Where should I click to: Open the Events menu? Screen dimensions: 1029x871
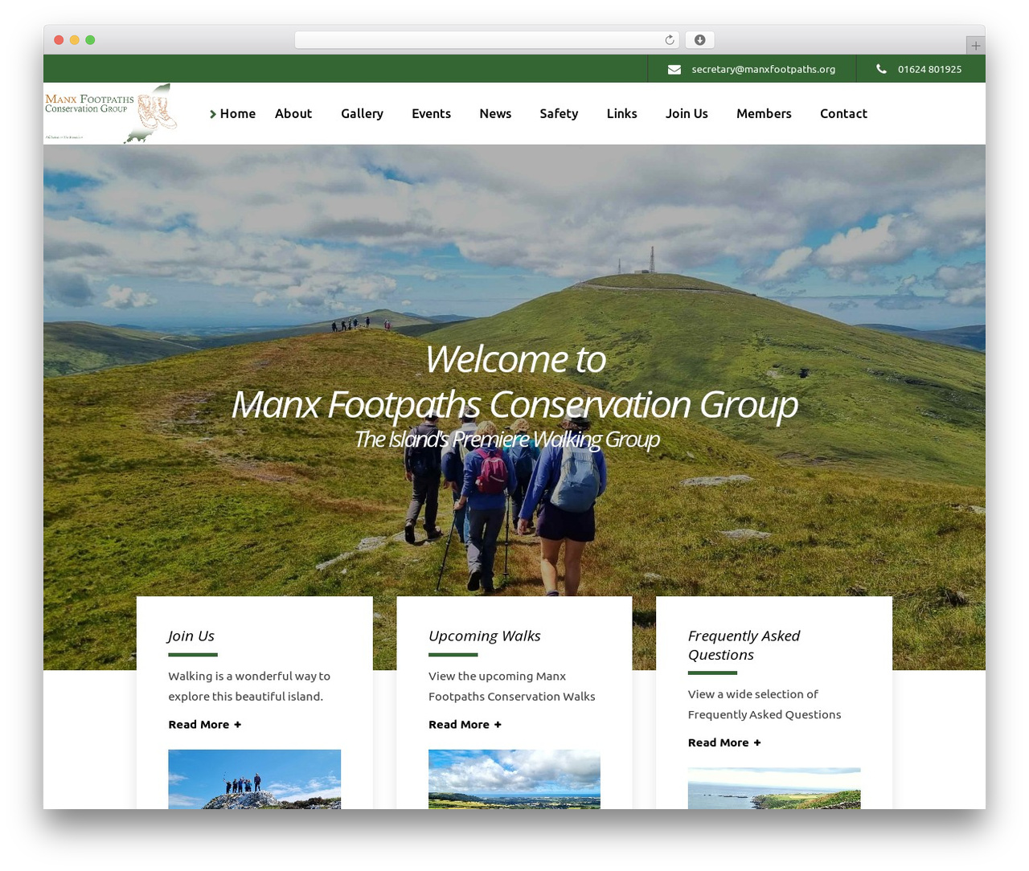(x=431, y=113)
